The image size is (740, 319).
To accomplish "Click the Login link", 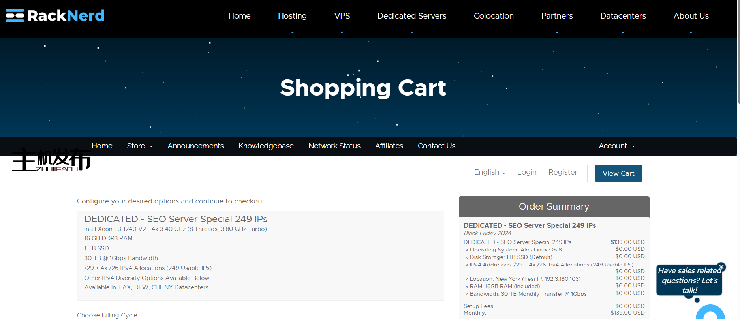I will [527, 172].
